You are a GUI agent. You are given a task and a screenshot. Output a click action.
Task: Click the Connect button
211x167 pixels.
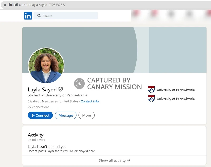click(40, 115)
